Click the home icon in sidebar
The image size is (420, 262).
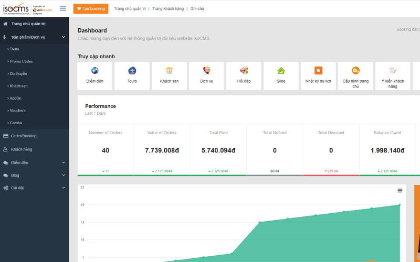5,24
